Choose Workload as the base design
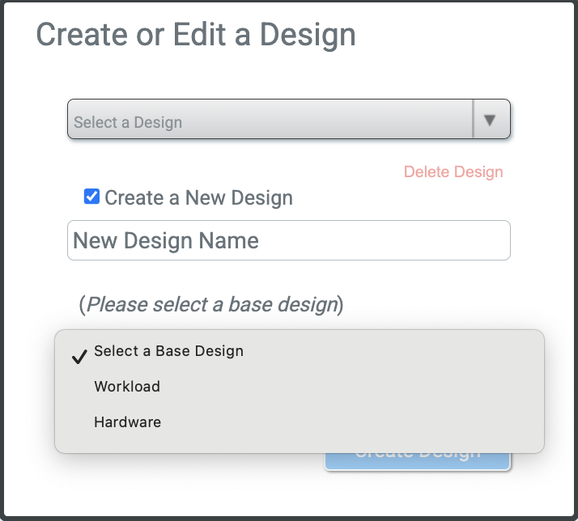The height and width of the screenshot is (521, 578). [127, 387]
